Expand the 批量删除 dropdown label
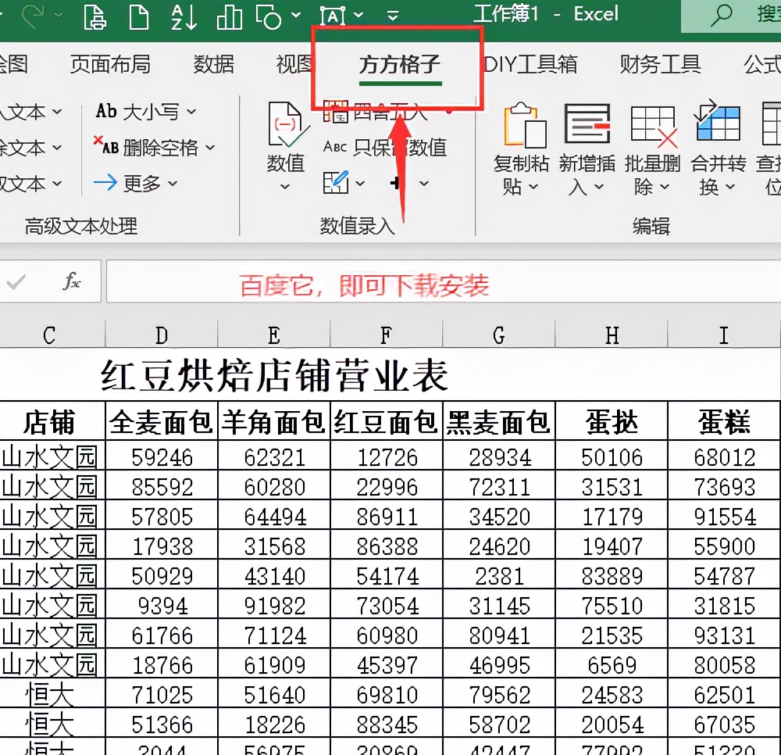The width and height of the screenshot is (781, 755). 652,175
